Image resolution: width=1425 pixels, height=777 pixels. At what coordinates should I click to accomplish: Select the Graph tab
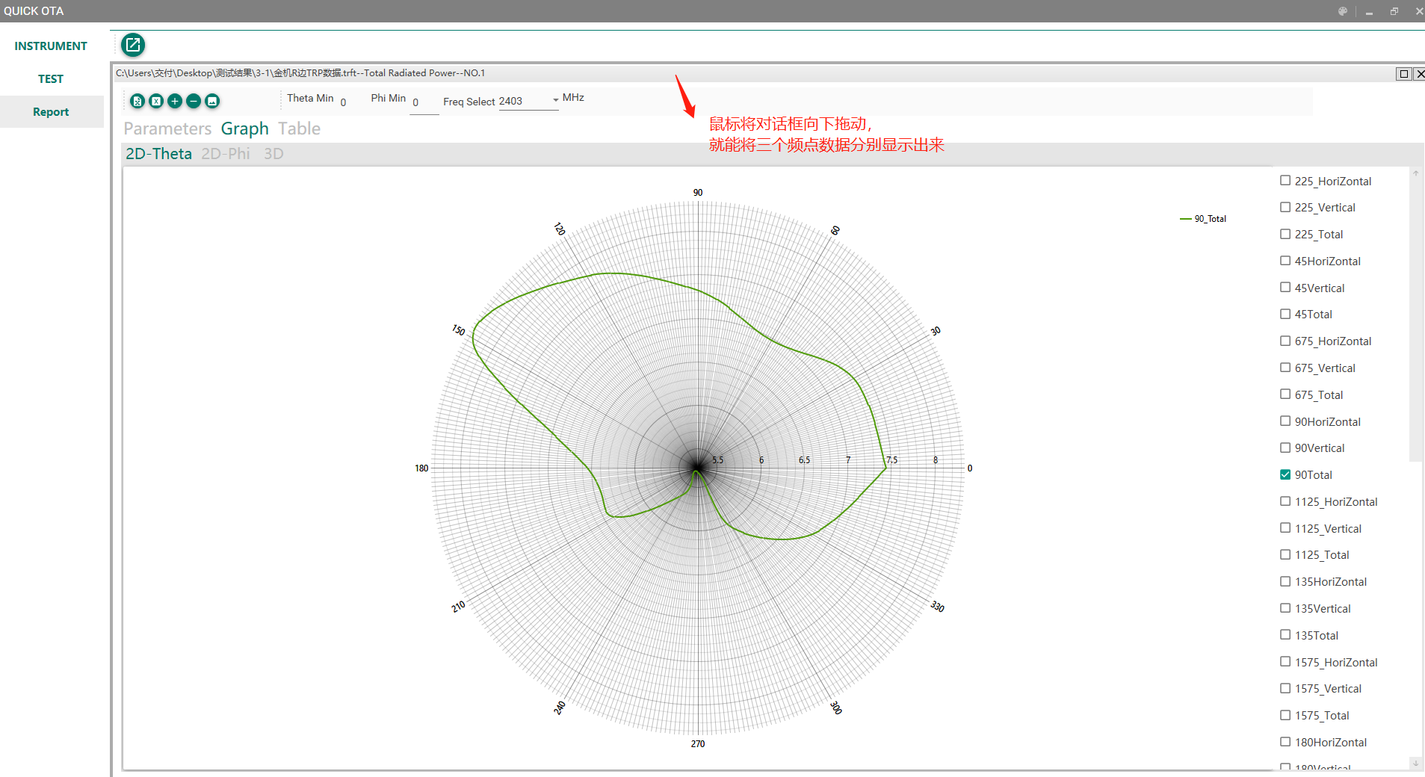(244, 129)
